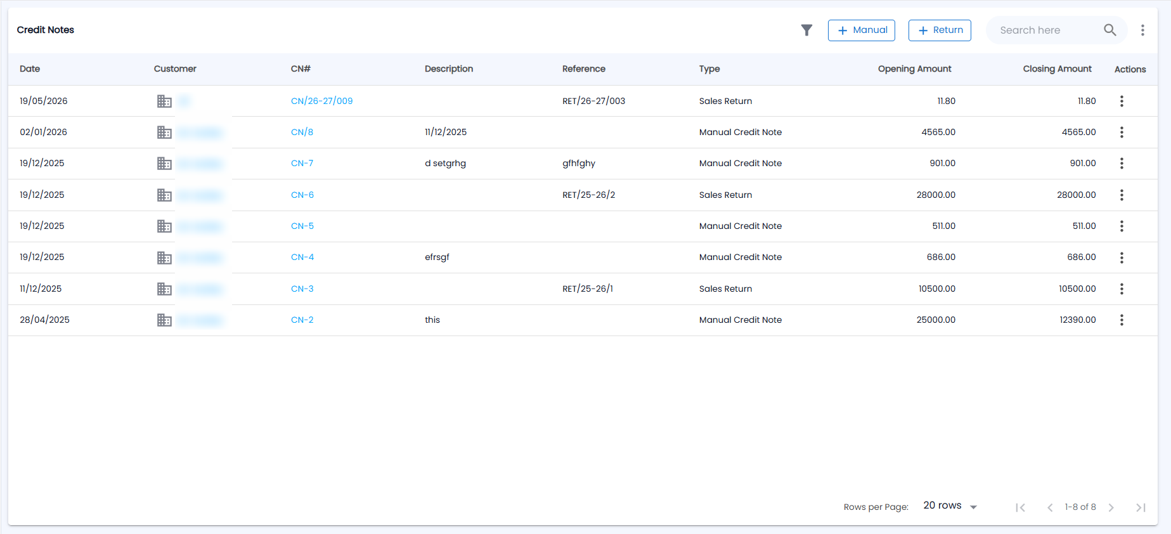Open credit note CN-4 link
Screen dimensions: 1171x534
pyautogui.click(x=302, y=257)
